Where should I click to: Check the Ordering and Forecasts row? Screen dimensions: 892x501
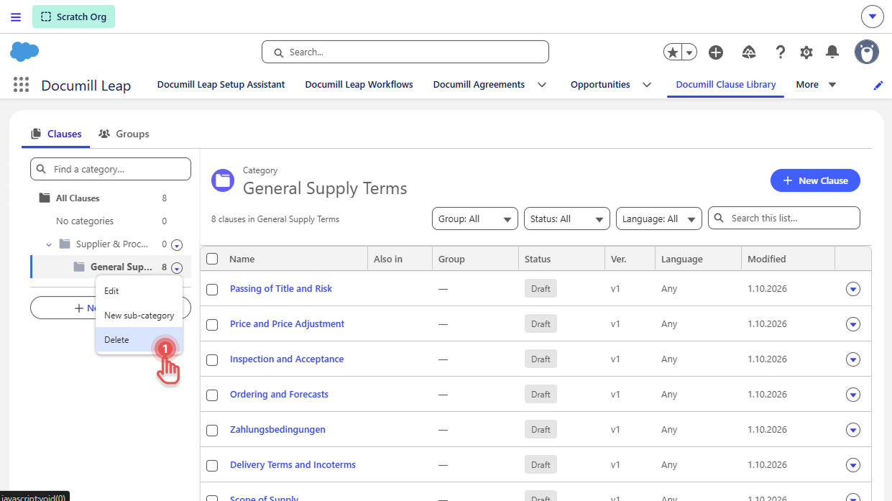click(212, 395)
